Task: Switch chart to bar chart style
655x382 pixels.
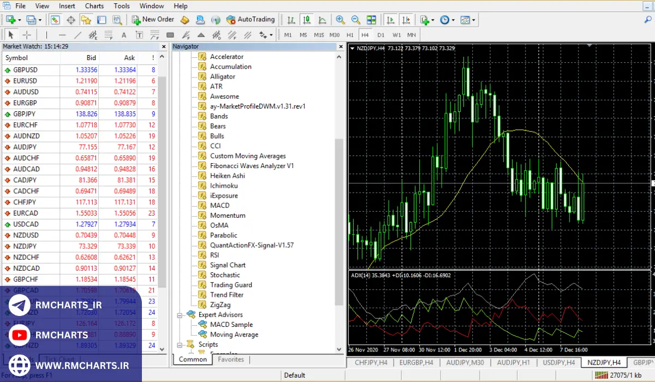Action: tap(291, 20)
